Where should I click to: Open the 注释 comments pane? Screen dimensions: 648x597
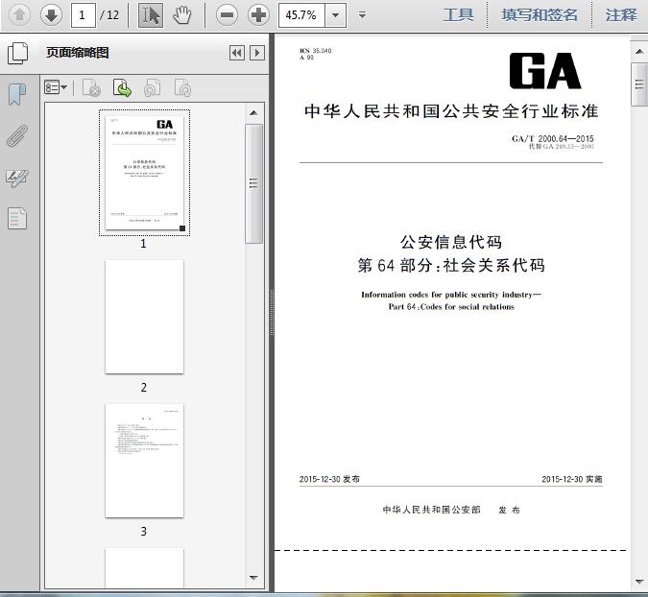coord(621,15)
